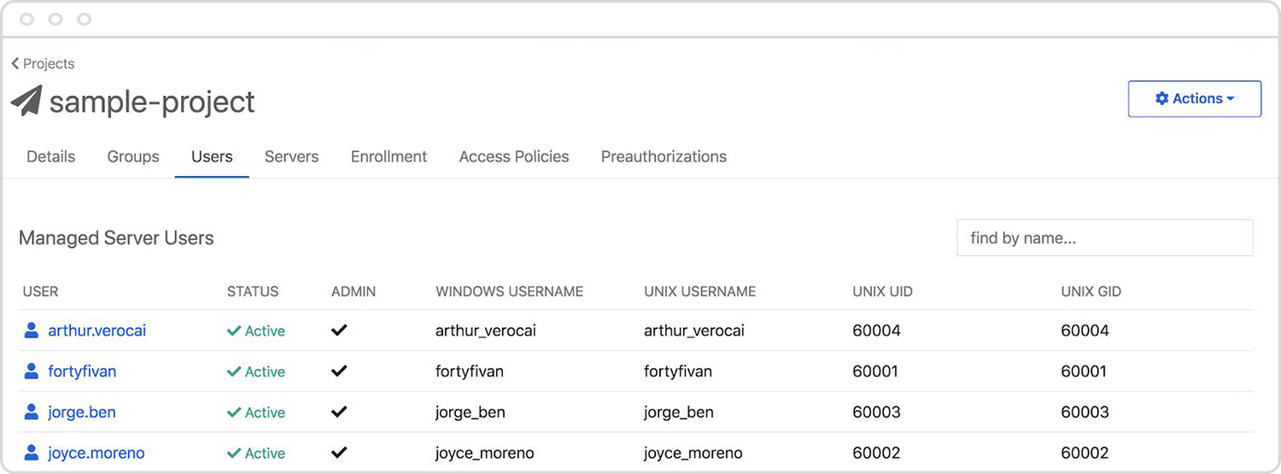Open the fortyfivan user link

(x=82, y=372)
